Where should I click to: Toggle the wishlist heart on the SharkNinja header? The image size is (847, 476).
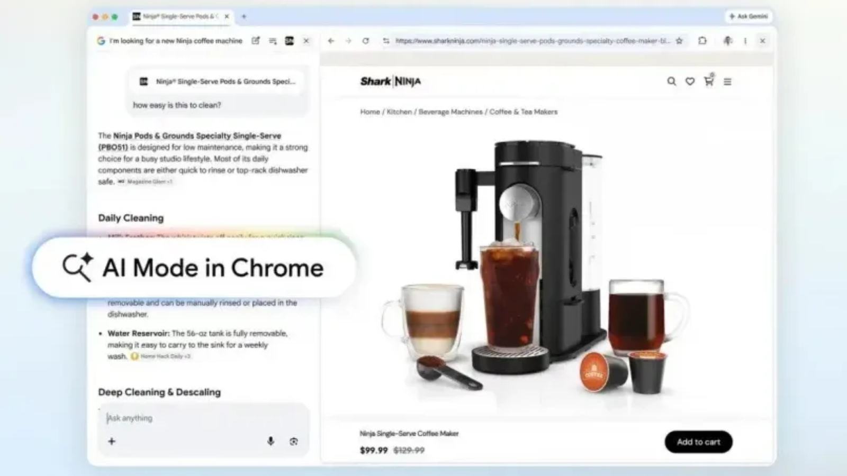(x=690, y=81)
